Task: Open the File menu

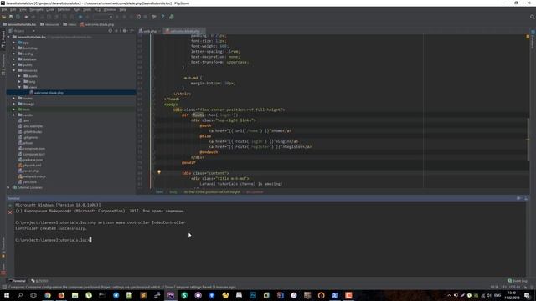Action: [3, 9]
